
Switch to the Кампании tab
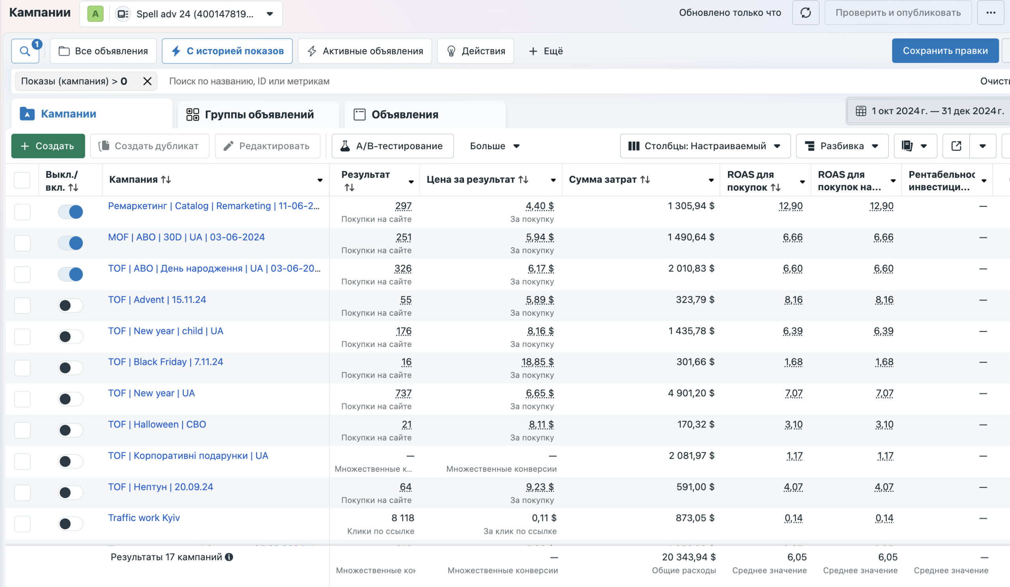pyautogui.click(x=92, y=114)
